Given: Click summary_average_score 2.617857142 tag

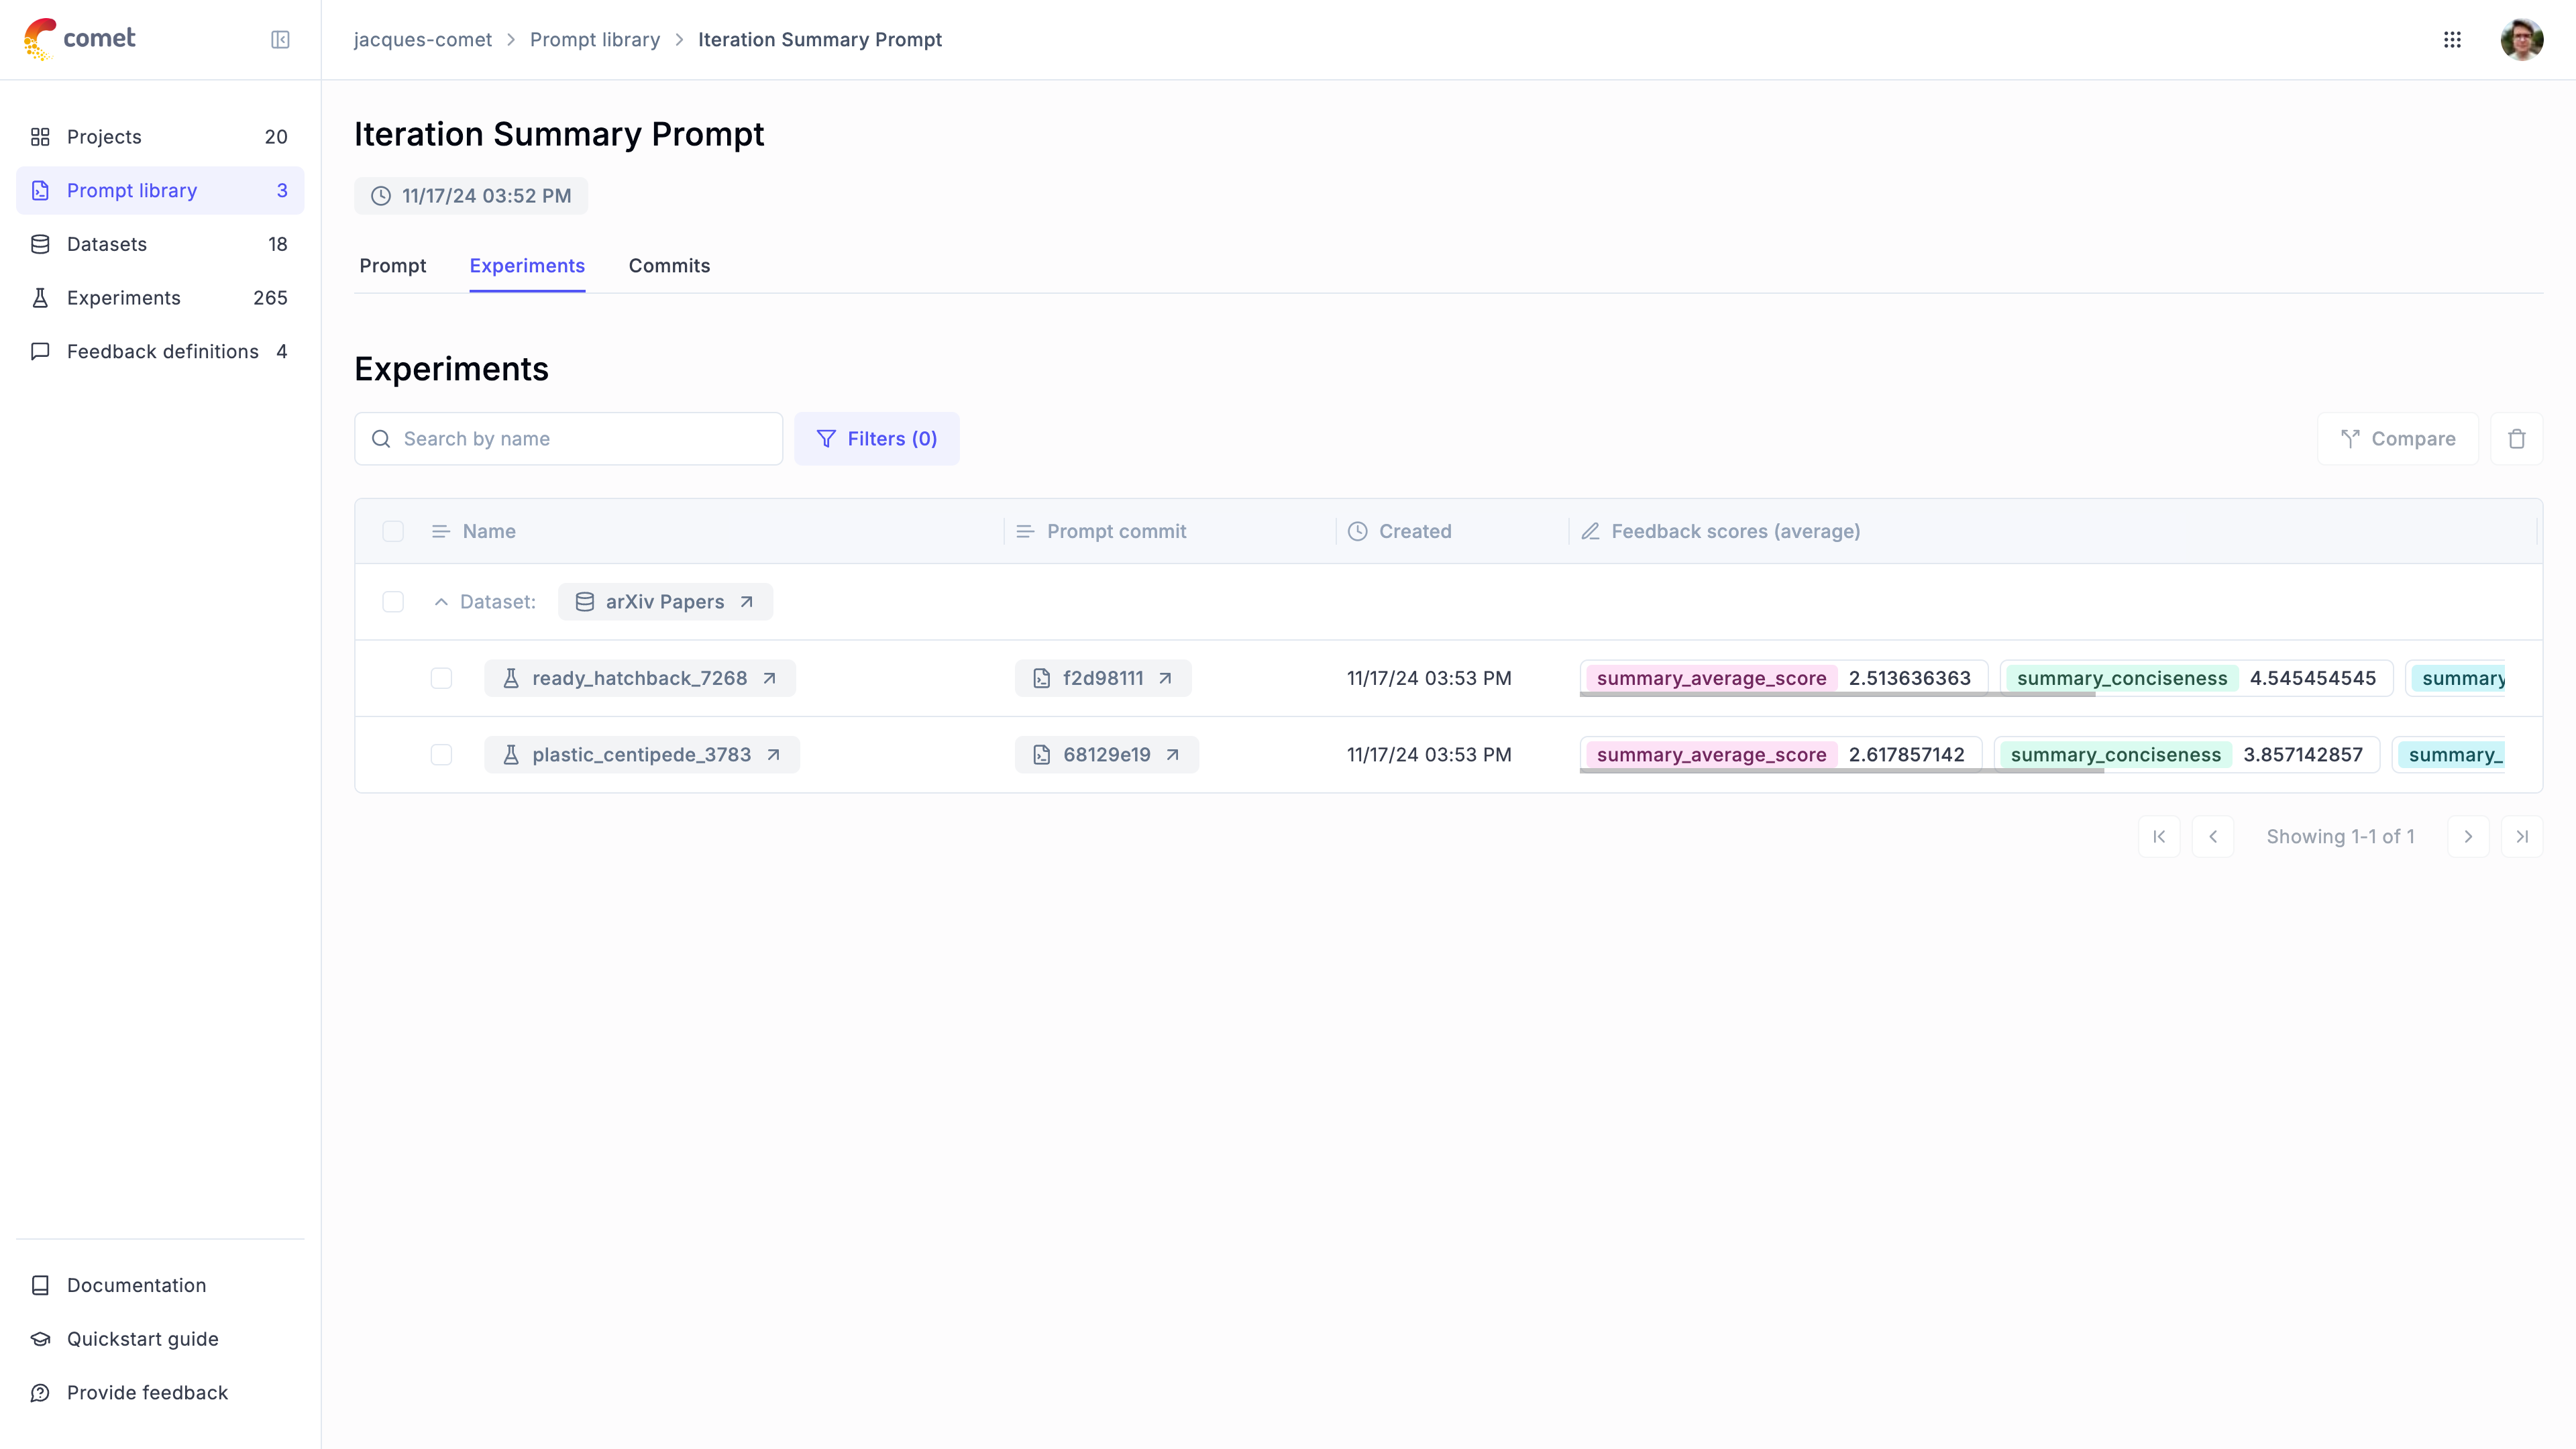Looking at the screenshot, I should pyautogui.click(x=1781, y=755).
